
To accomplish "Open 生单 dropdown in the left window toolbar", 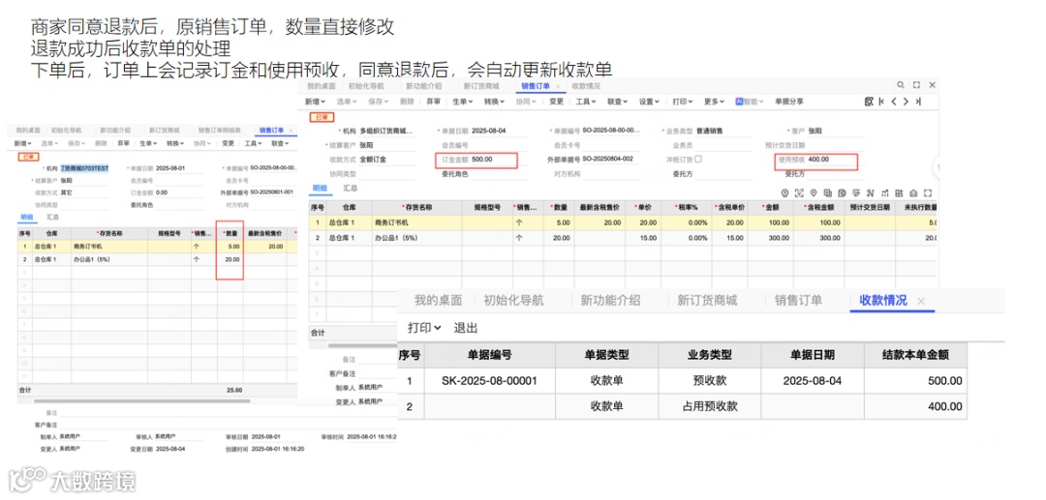I will click(146, 143).
